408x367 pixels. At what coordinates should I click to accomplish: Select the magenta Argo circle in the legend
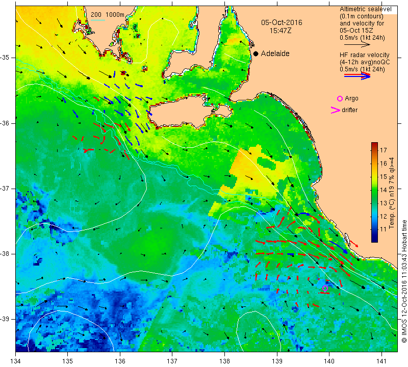click(x=340, y=98)
